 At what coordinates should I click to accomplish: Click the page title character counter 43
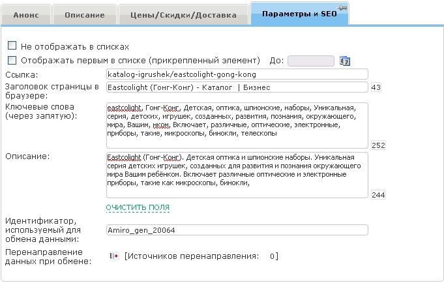[376, 87]
